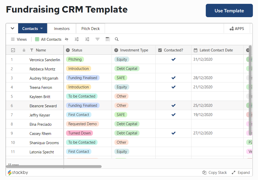Check the Contacted checkbox for Rebbeca Montz
Screen dimensions: 258x180
pos(173,68)
